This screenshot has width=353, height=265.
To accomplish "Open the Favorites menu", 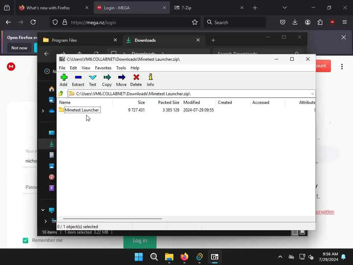I will tap(103, 68).
